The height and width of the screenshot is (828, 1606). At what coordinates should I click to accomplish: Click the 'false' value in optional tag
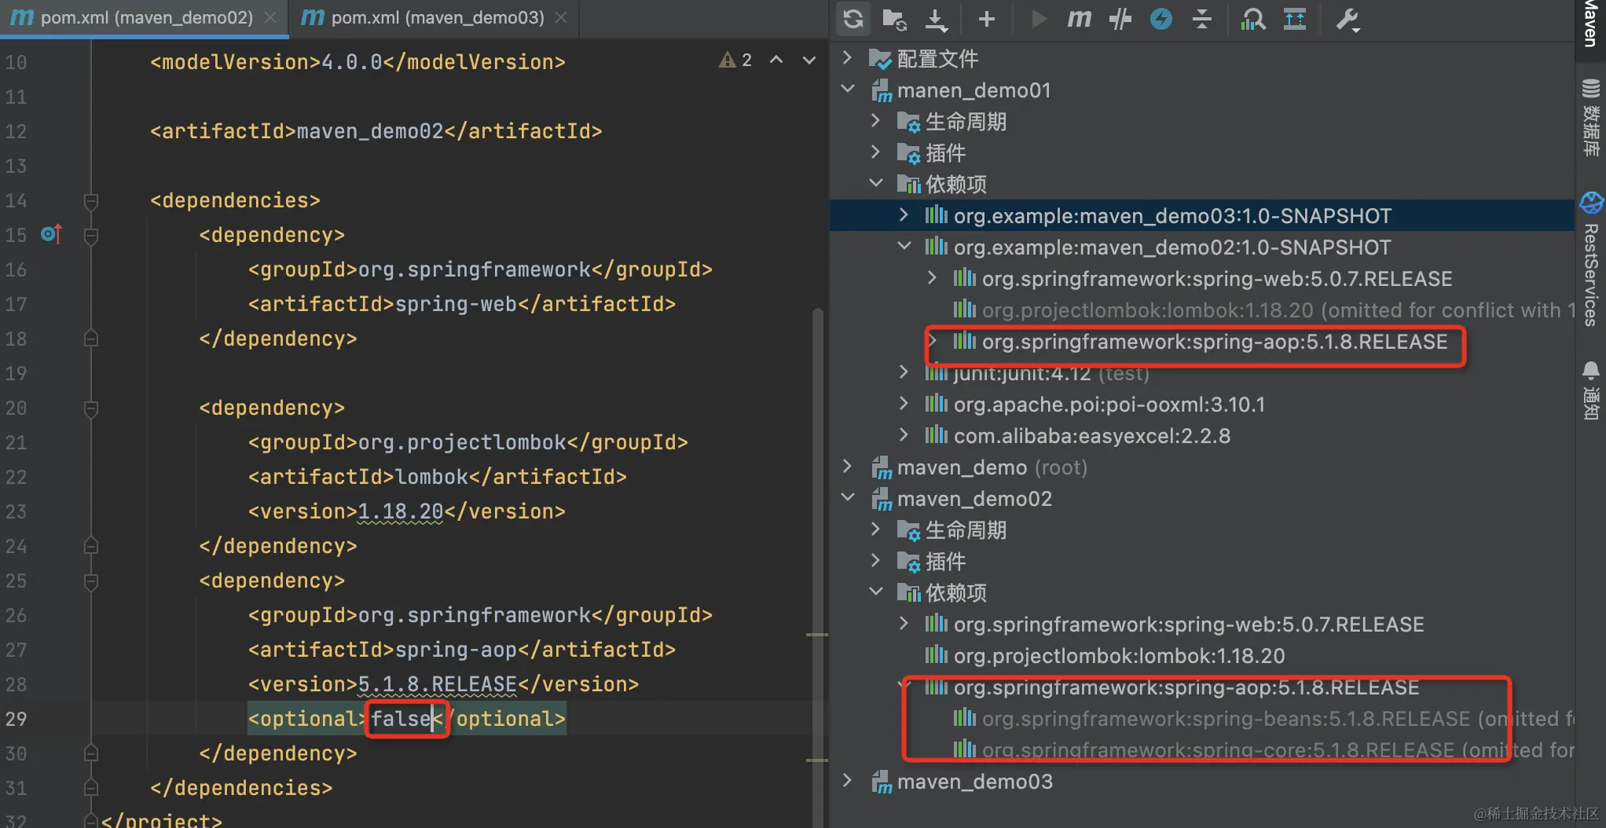[x=401, y=719]
